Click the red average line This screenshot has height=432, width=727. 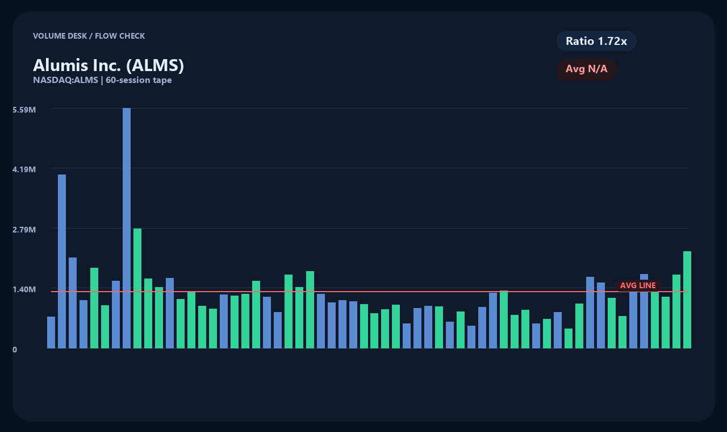pos(369,292)
